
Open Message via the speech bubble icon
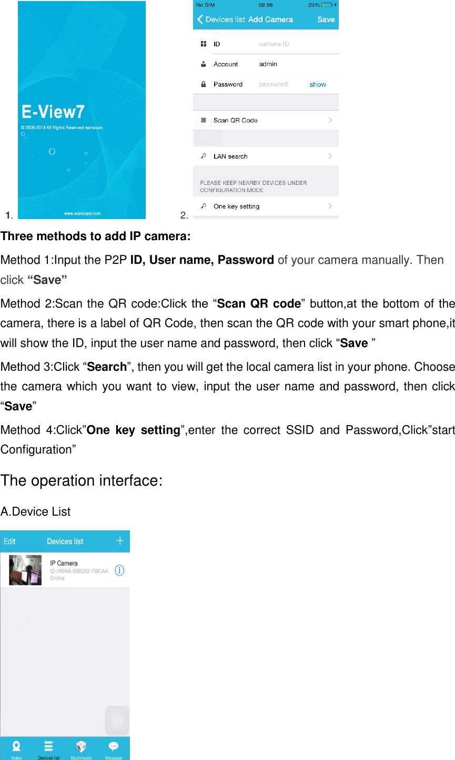(x=113, y=746)
